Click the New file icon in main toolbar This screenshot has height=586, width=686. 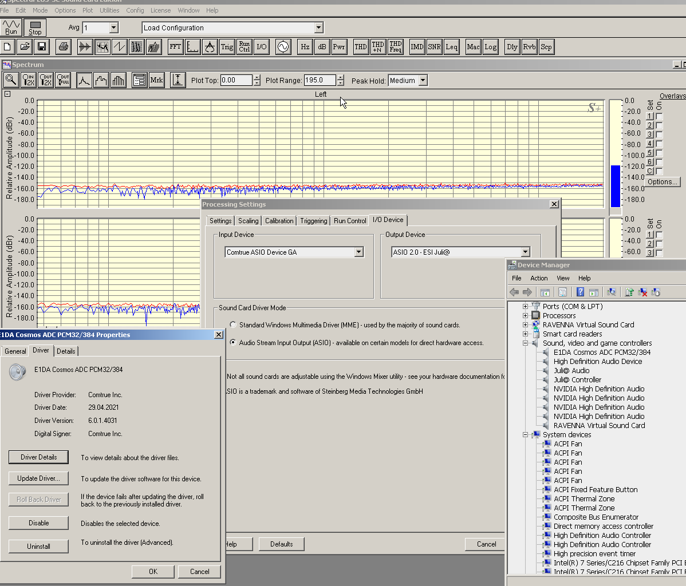(x=8, y=47)
